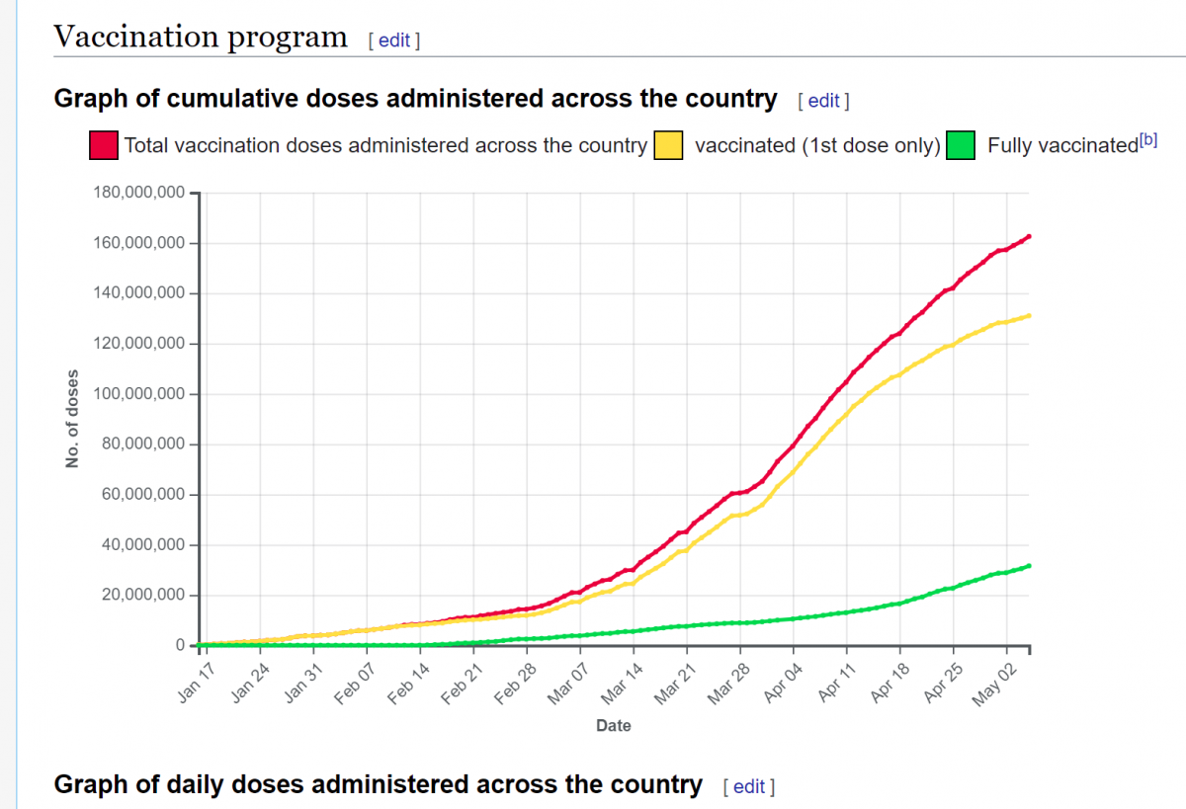Viewport: 1186px width, 809px height.
Task: Click the 100,000,000 y-axis label
Action: tap(136, 394)
